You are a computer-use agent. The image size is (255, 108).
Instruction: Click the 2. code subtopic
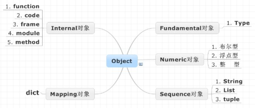coord(28,15)
